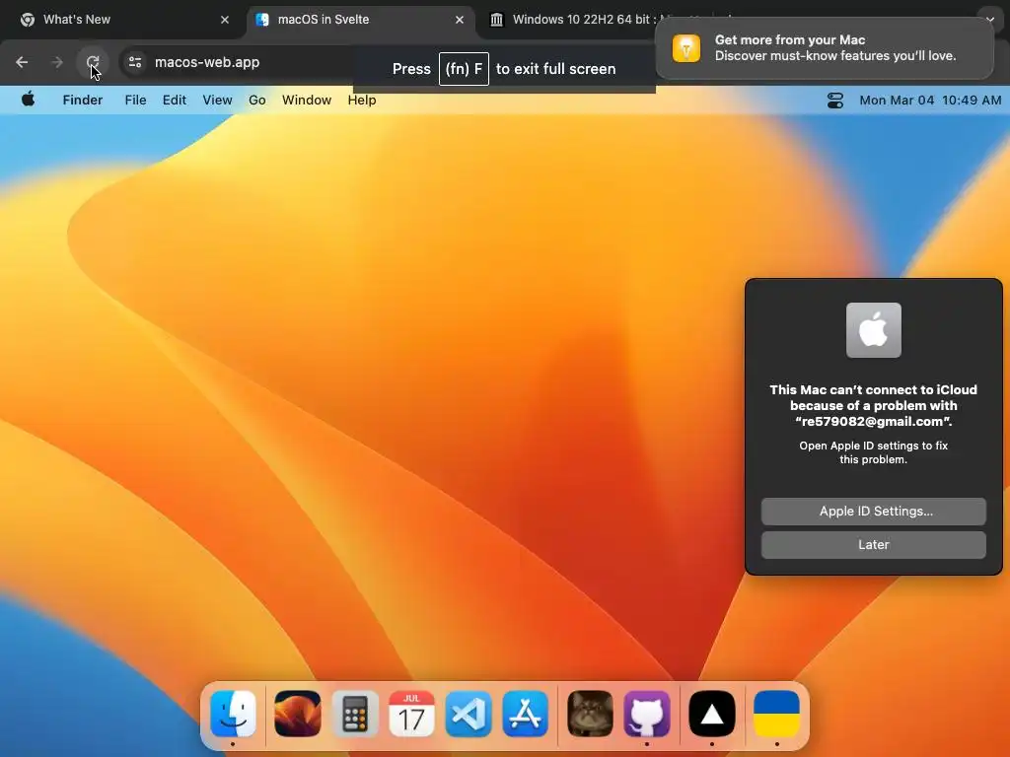Open the Wallpapers app in dock
This screenshot has height=757, width=1010.
[298, 714]
